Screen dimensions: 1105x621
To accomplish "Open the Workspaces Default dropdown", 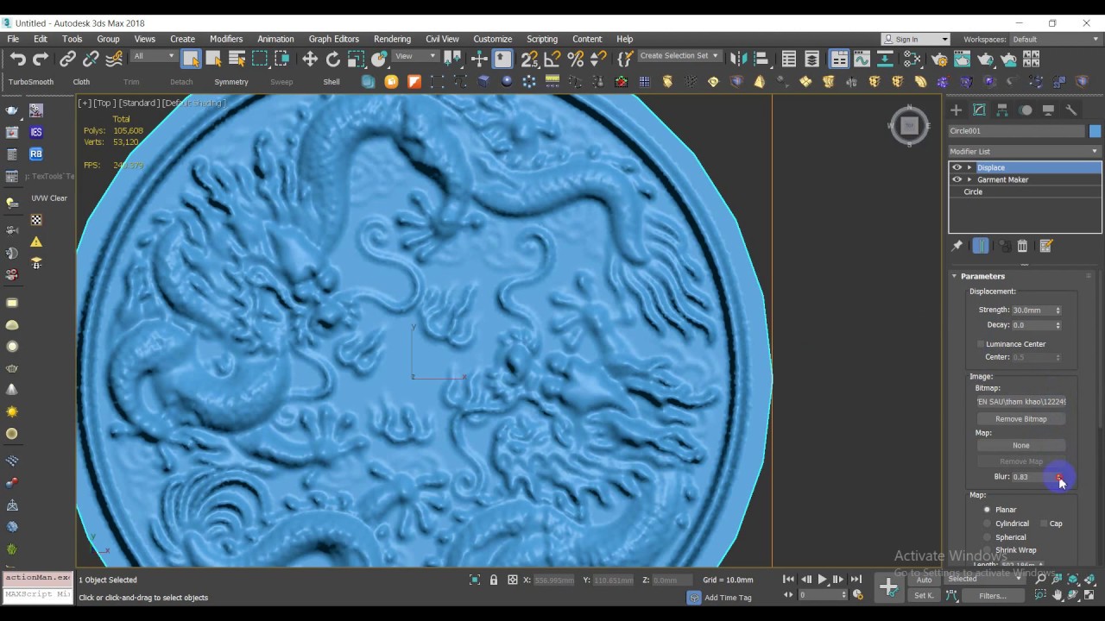I will [1055, 39].
